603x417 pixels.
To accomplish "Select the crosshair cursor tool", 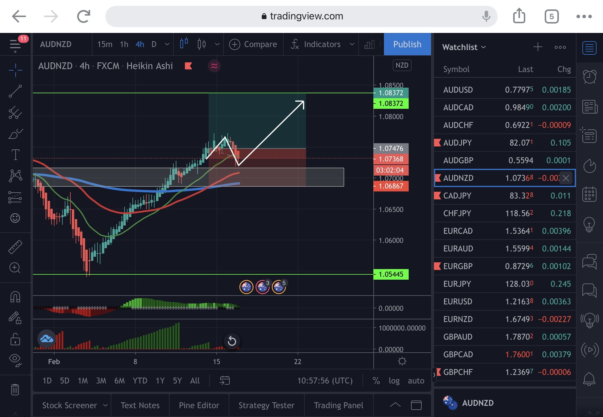I will tap(15, 70).
